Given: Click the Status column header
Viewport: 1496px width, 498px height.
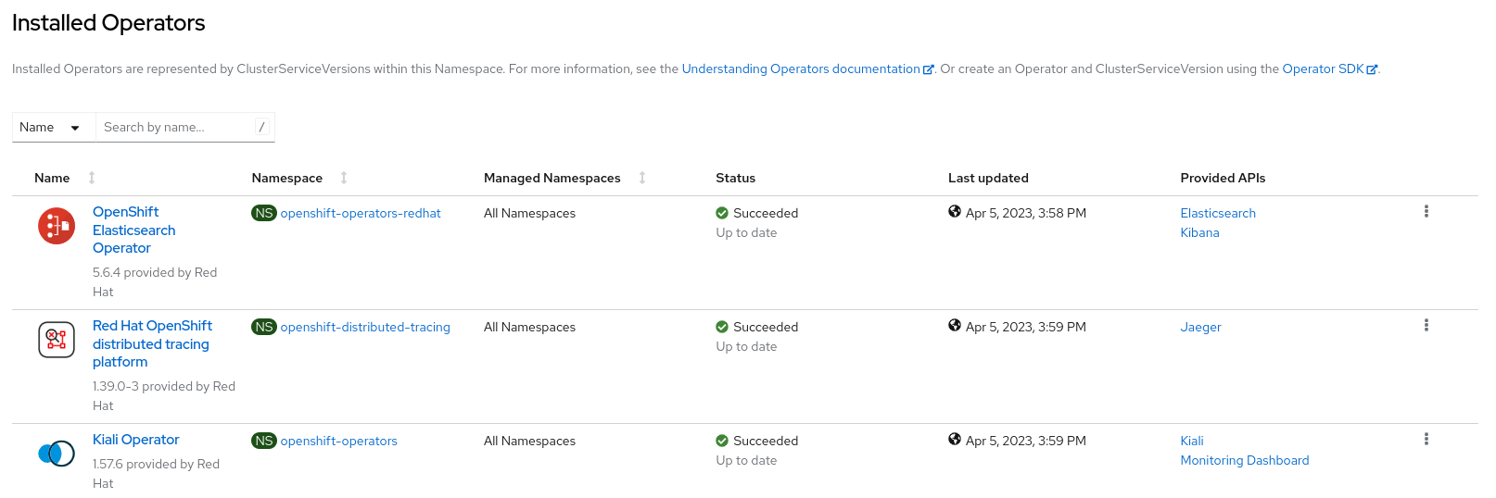Looking at the screenshot, I should 735,178.
